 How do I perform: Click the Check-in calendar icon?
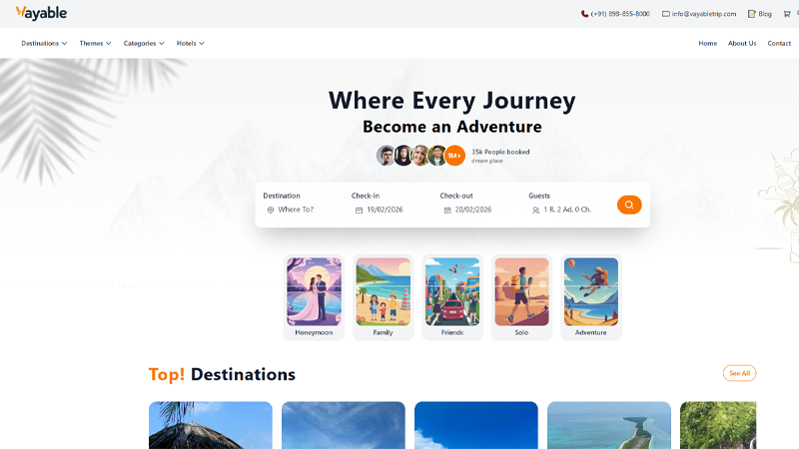359,211
